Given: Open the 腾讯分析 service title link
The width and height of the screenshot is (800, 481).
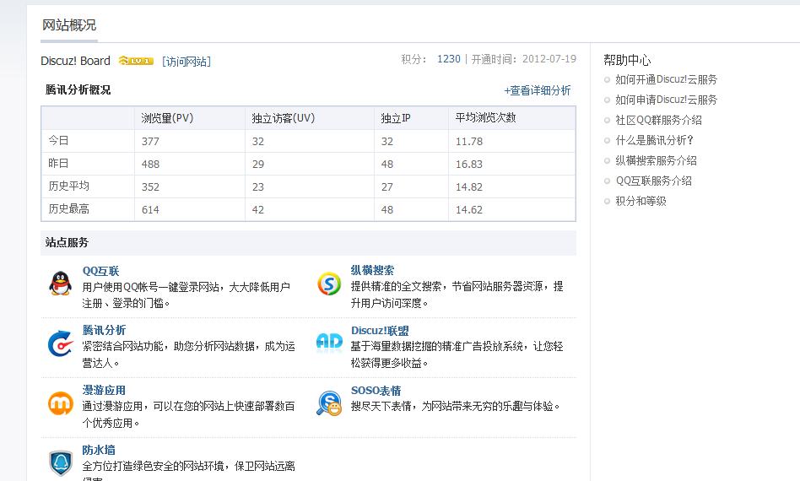Looking at the screenshot, I should coord(104,330).
